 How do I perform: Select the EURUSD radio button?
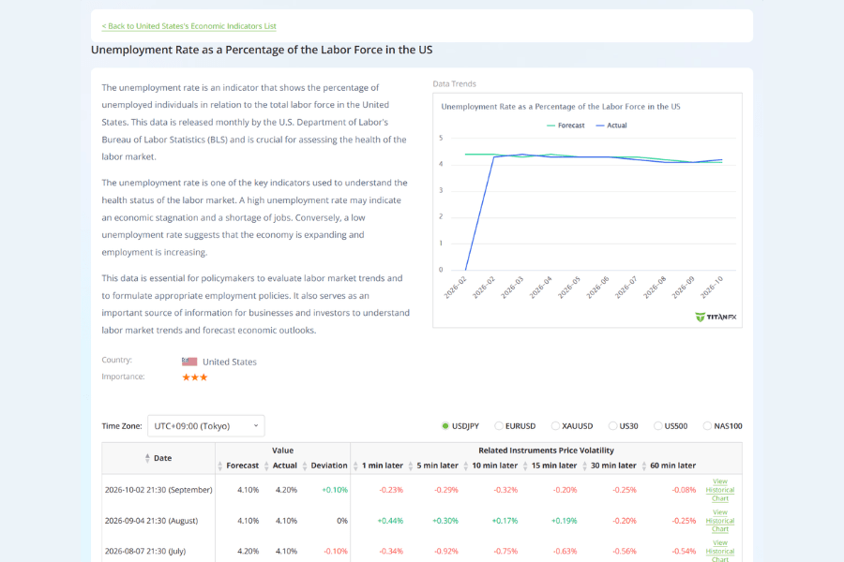499,426
